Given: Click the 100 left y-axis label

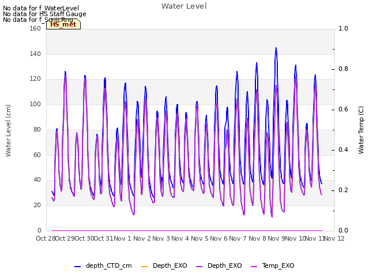Looking at the screenshot, I should click(x=35, y=104).
